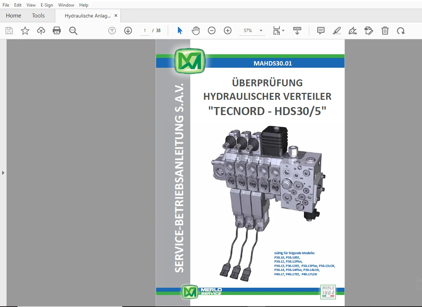The width and height of the screenshot is (422, 307).
Task: Open the File menu
Action: click(6, 5)
